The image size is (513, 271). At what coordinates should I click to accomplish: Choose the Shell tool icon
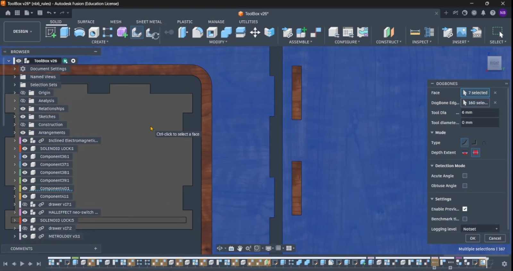212,32
